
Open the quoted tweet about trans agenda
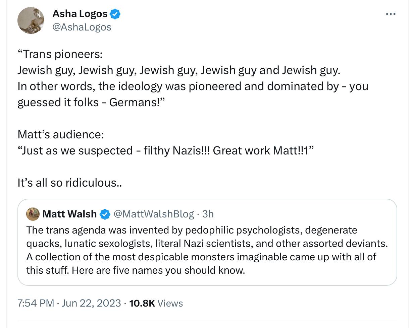point(207,250)
